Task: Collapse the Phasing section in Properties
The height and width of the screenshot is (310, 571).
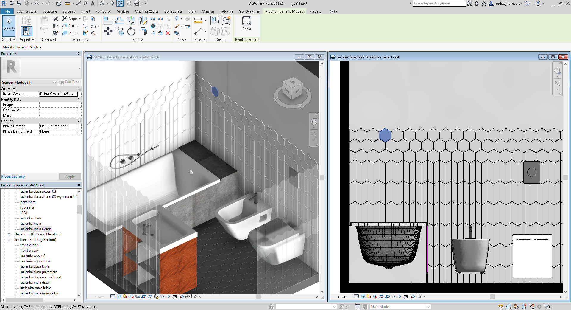Action: 78,121
